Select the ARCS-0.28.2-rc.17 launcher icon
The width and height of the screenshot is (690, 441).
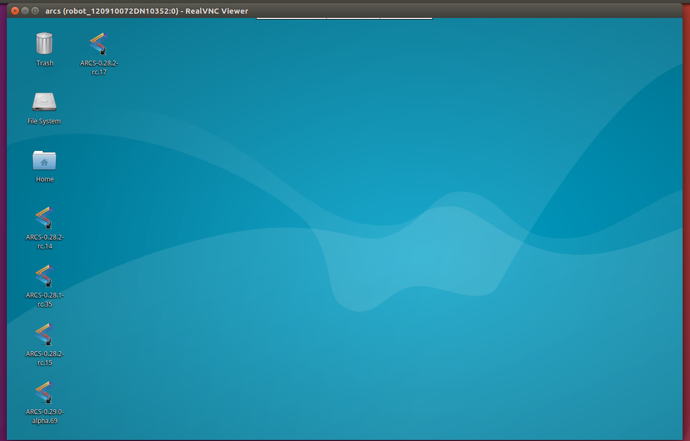(99, 44)
